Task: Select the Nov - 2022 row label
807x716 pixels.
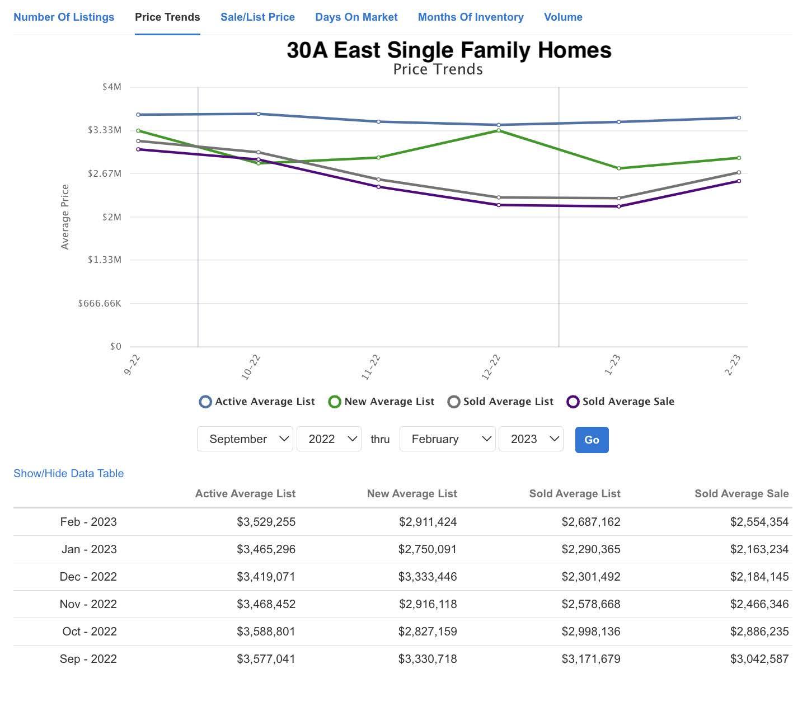Action: point(88,604)
